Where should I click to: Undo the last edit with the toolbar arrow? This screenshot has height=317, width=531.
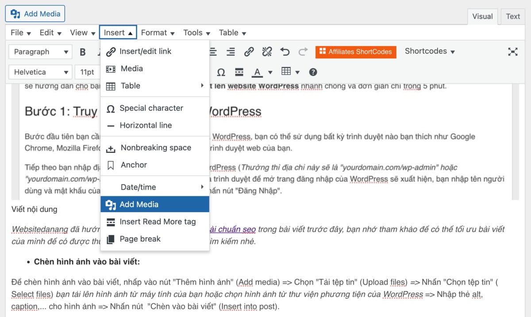click(285, 52)
